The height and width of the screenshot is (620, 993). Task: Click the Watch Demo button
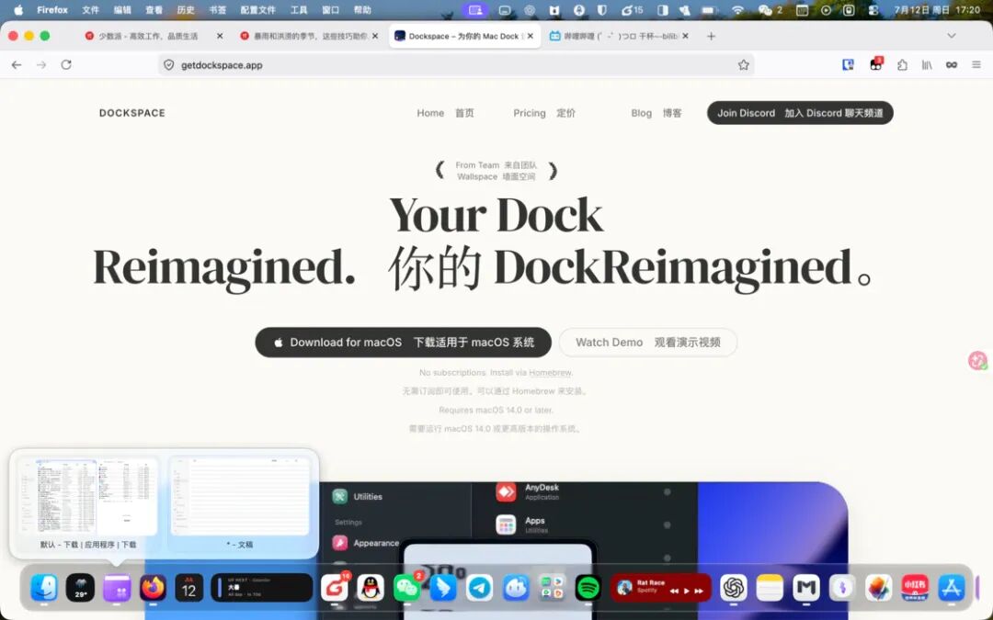click(648, 343)
